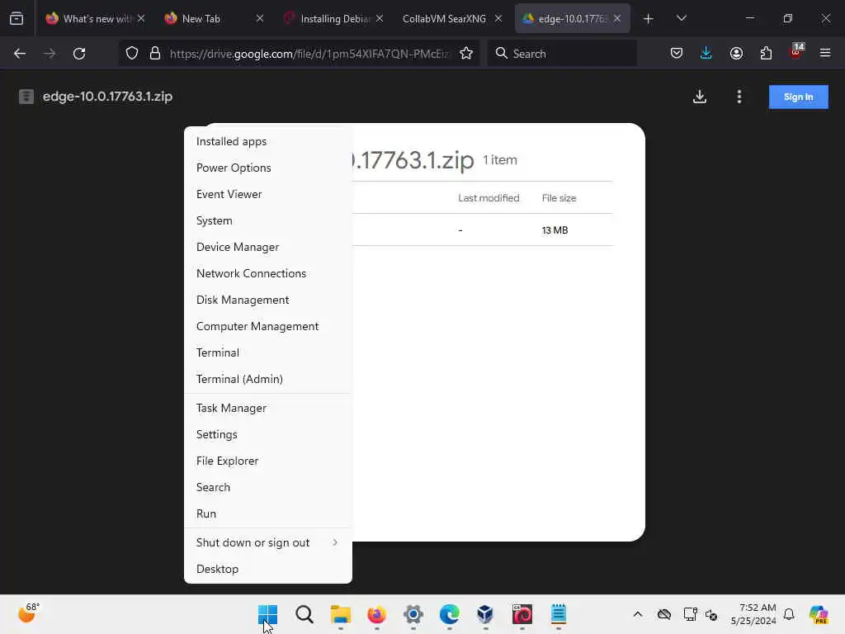The height and width of the screenshot is (634, 845).
Task: Click muted volume tray icon
Action: coord(711,614)
